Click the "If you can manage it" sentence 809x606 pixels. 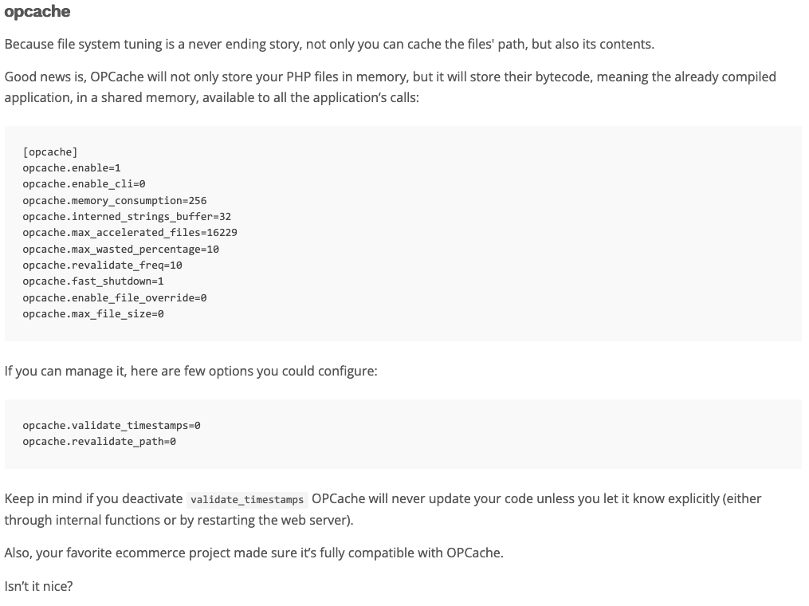190,371
